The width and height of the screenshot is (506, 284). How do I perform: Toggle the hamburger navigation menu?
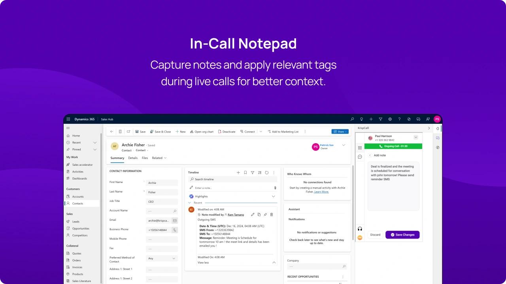click(68, 128)
